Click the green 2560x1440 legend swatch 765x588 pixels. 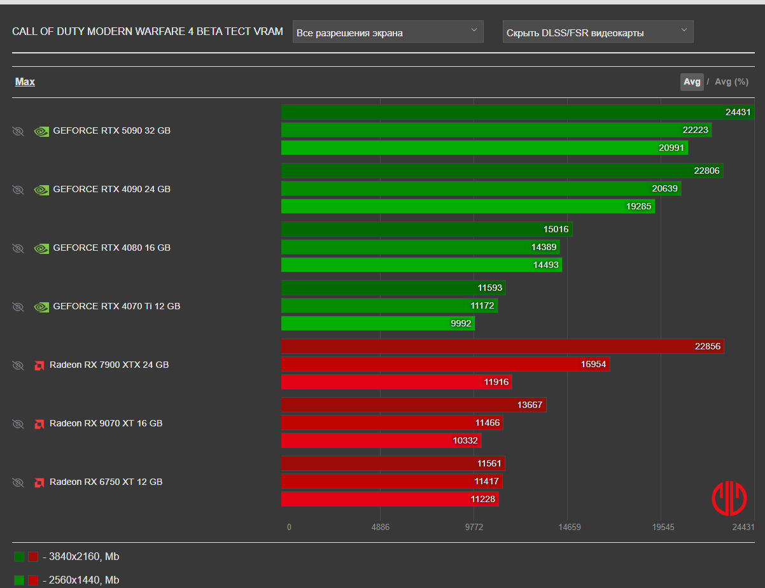click(19, 580)
